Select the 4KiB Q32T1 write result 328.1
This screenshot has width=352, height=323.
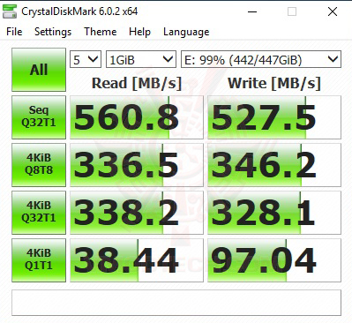click(x=274, y=213)
